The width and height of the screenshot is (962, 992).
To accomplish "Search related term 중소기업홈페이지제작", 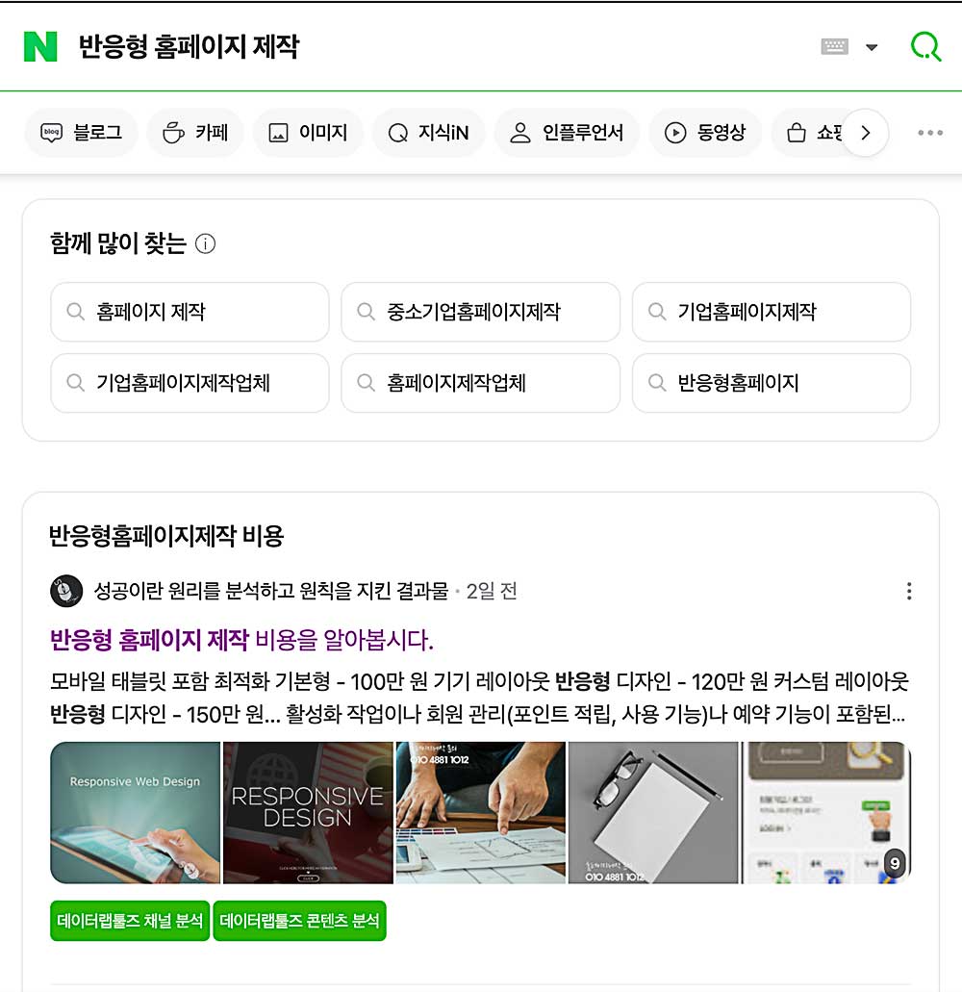I will (x=481, y=312).
